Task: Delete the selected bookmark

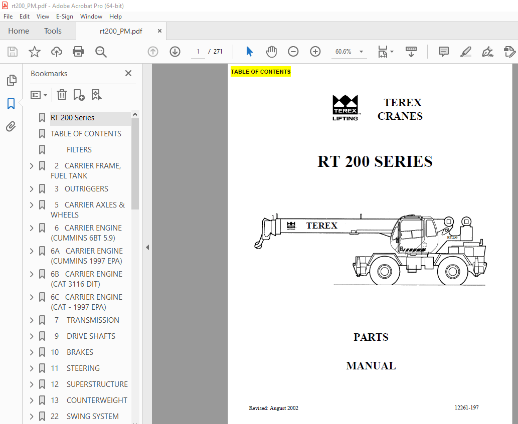Action: [x=61, y=95]
